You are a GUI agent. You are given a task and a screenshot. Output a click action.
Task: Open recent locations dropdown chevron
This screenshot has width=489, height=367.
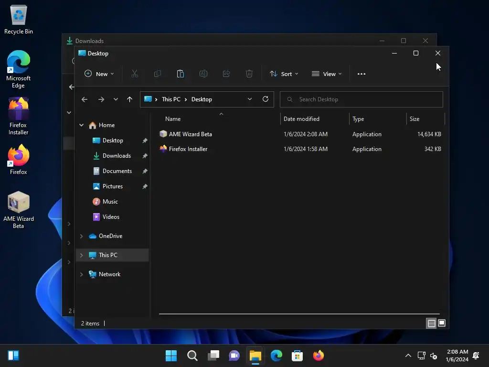(116, 99)
